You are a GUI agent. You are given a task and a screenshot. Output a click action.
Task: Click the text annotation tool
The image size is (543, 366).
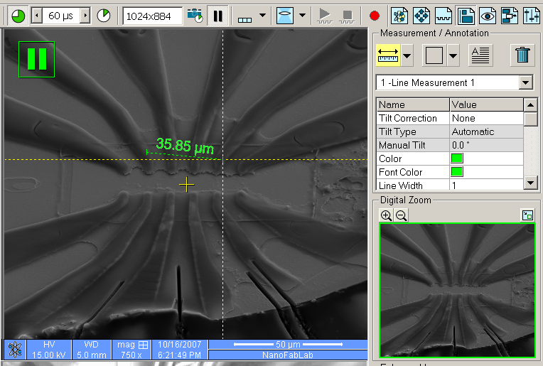point(481,55)
